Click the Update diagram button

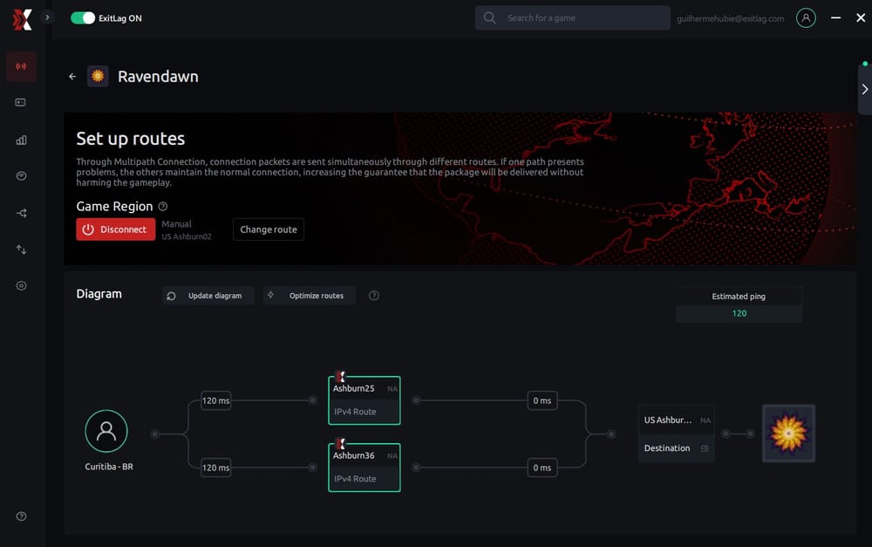208,296
